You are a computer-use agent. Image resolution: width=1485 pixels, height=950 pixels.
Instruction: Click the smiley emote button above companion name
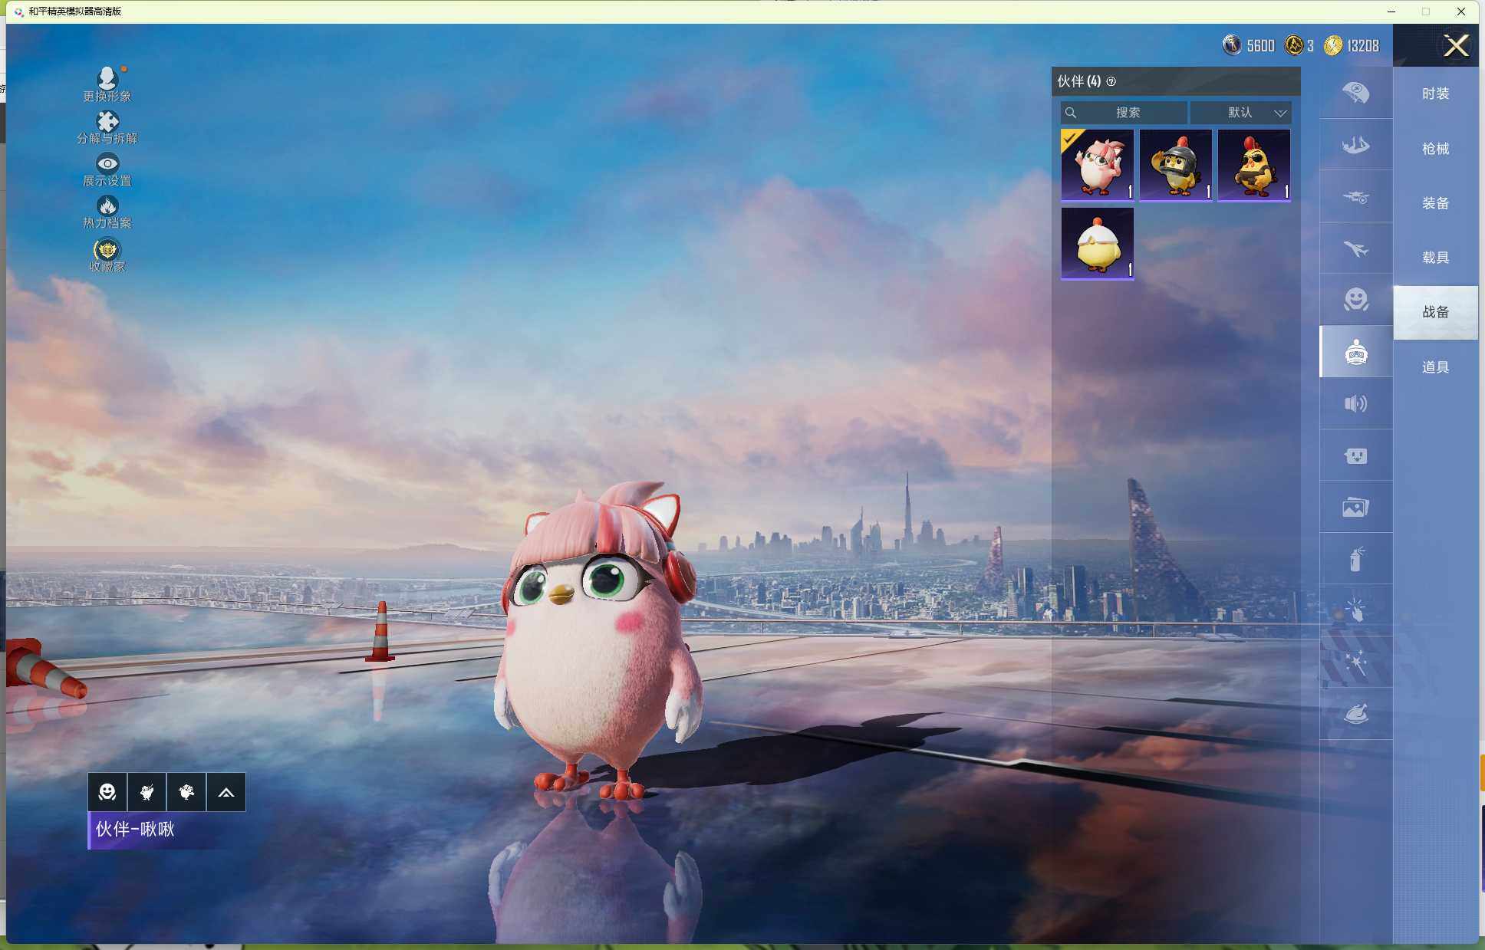point(107,792)
